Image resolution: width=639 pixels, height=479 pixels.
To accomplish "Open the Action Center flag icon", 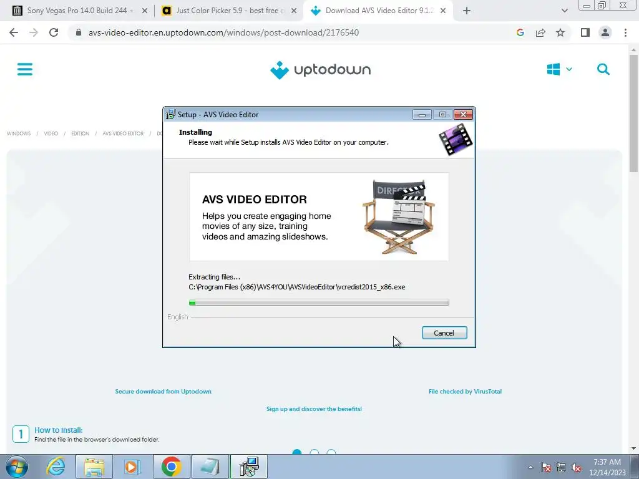I will pos(546,467).
